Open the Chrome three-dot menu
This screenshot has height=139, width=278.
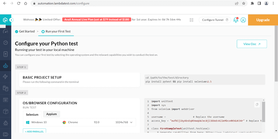click(x=273, y=3)
